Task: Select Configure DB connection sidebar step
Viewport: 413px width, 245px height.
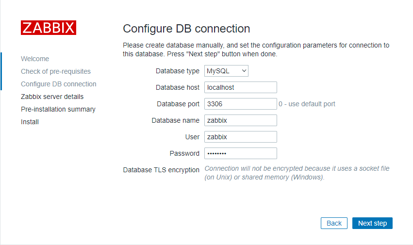Action: (x=59, y=84)
